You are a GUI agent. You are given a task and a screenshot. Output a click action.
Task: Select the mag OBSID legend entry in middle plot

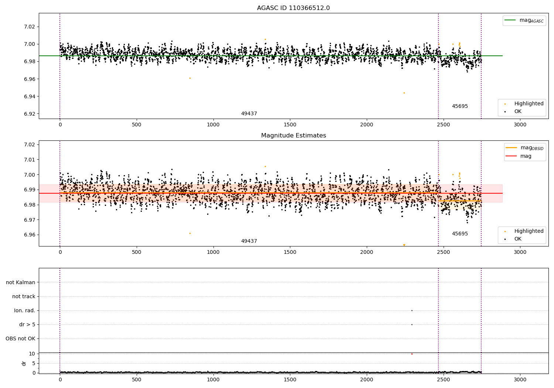[x=524, y=148]
